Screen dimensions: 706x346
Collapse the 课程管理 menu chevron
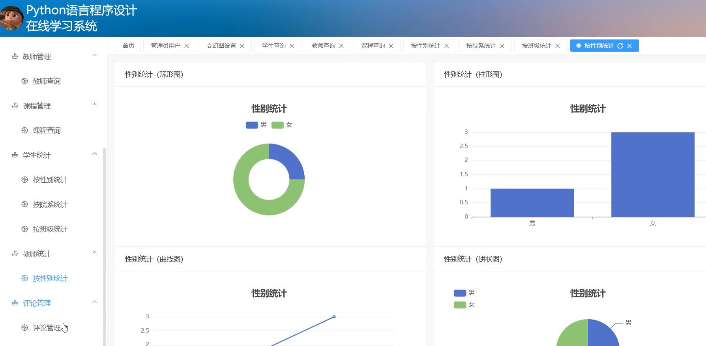tap(94, 105)
